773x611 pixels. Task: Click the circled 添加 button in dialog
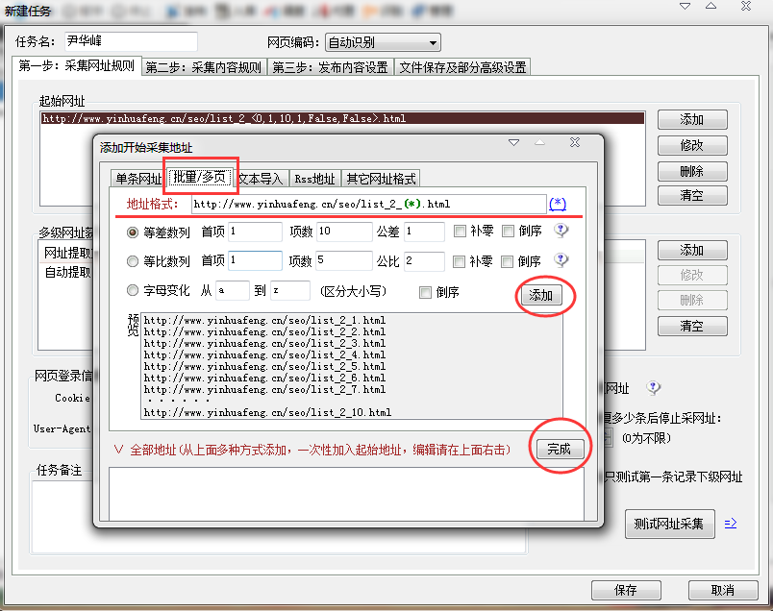coord(541,296)
